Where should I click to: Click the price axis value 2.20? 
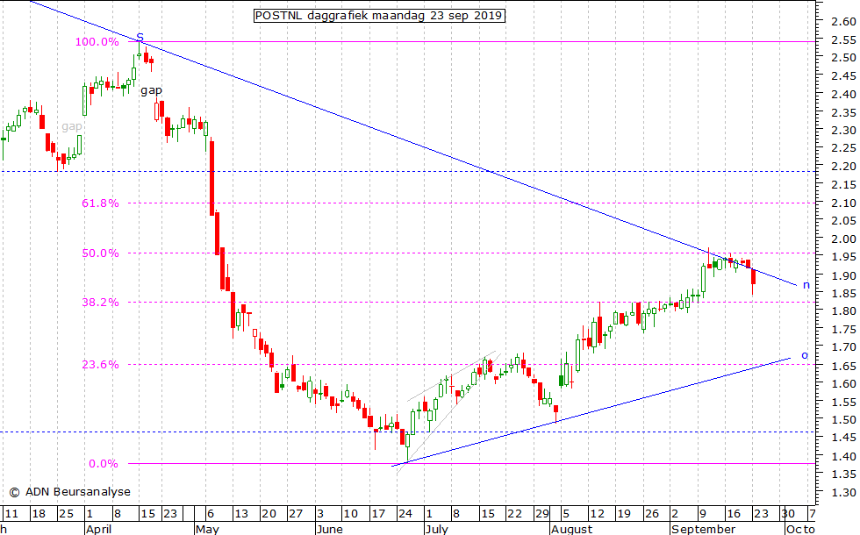pos(843,166)
